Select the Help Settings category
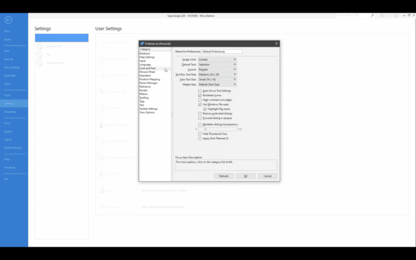Image resolution: width=416 pixels, height=260 pixels. pos(147,57)
